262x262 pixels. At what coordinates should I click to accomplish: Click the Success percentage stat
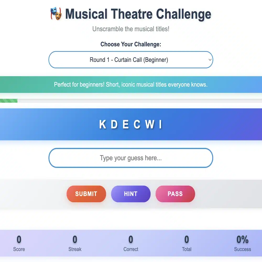(242, 243)
